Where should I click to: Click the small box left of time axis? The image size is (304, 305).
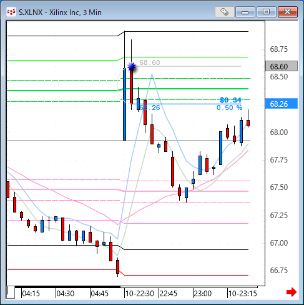[11, 292]
